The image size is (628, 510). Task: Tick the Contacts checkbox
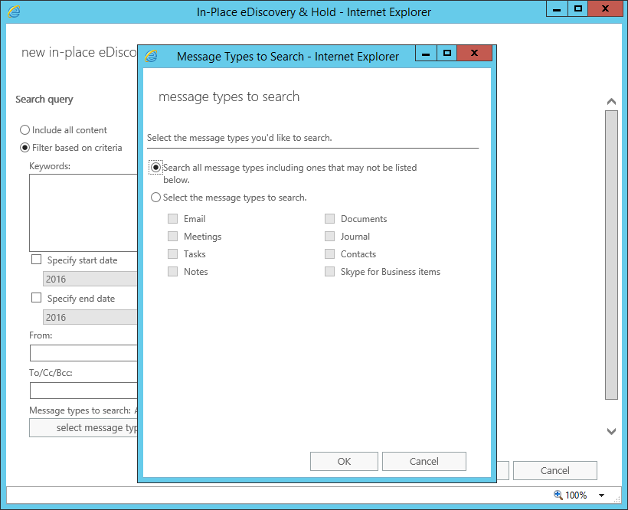[x=329, y=253]
